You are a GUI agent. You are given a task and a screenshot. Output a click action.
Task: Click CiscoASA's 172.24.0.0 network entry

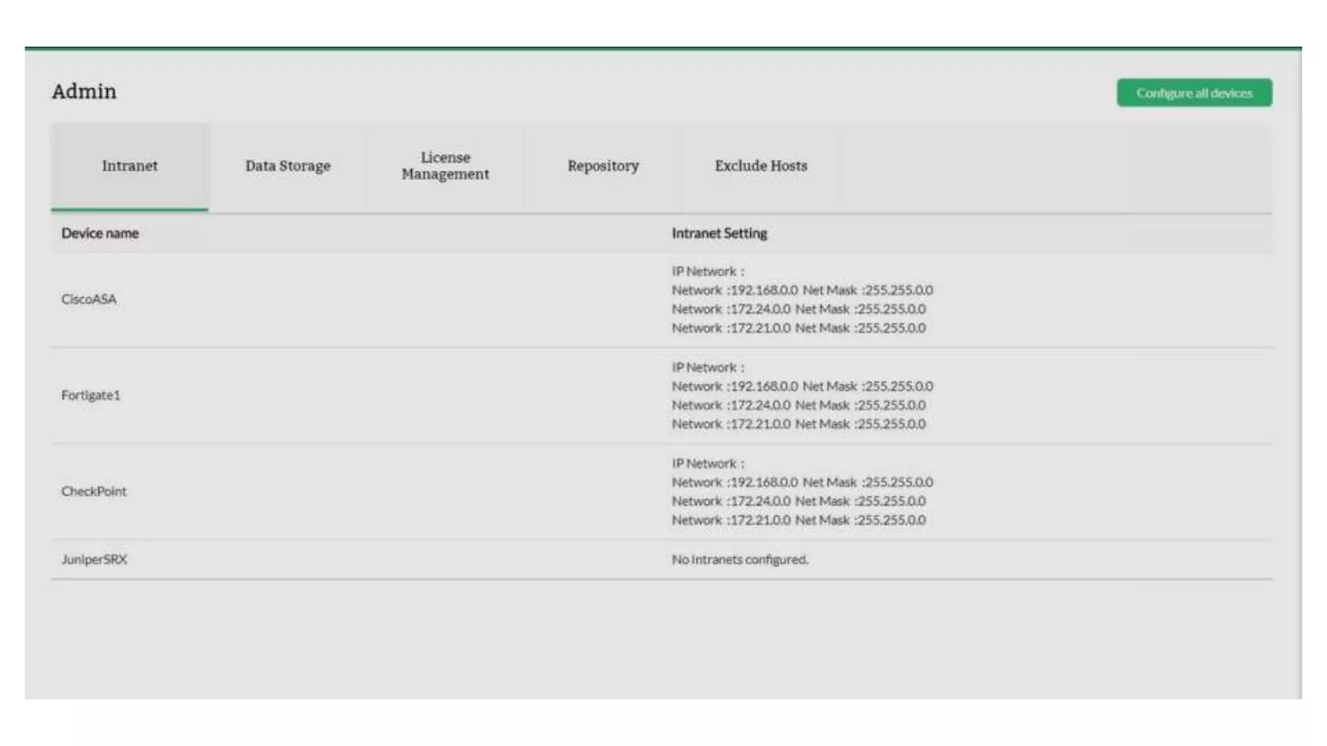[x=798, y=309]
